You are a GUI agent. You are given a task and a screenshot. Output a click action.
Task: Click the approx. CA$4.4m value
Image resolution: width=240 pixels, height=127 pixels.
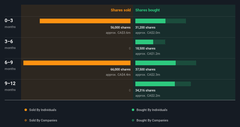(118, 75)
